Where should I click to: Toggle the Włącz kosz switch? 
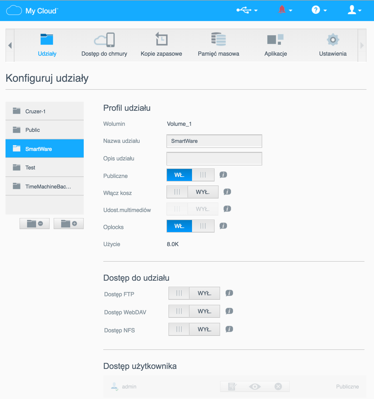(x=193, y=192)
